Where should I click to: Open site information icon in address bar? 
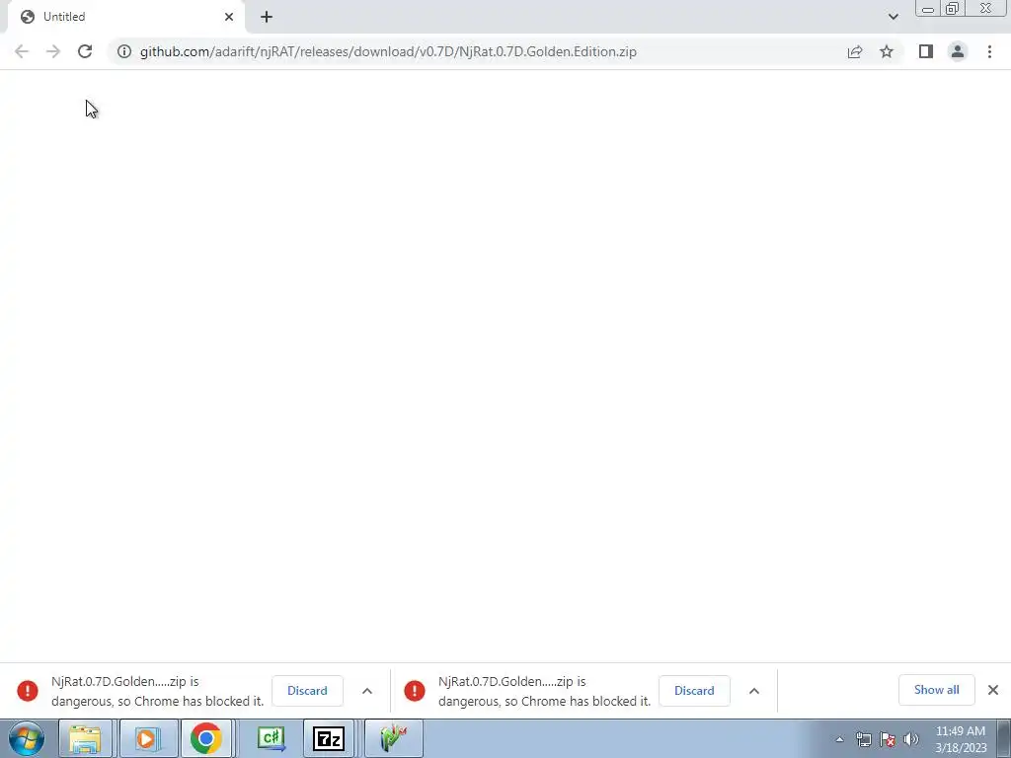point(124,51)
